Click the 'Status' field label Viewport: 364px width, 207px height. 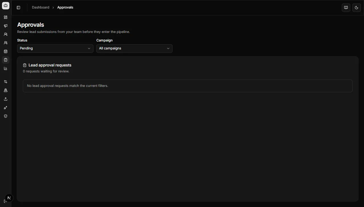(x=22, y=40)
